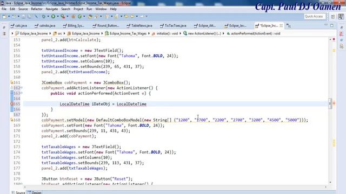Expand the arrow before src breadcrumb
Screen dimensions: 346x194
click(x=50, y=33)
